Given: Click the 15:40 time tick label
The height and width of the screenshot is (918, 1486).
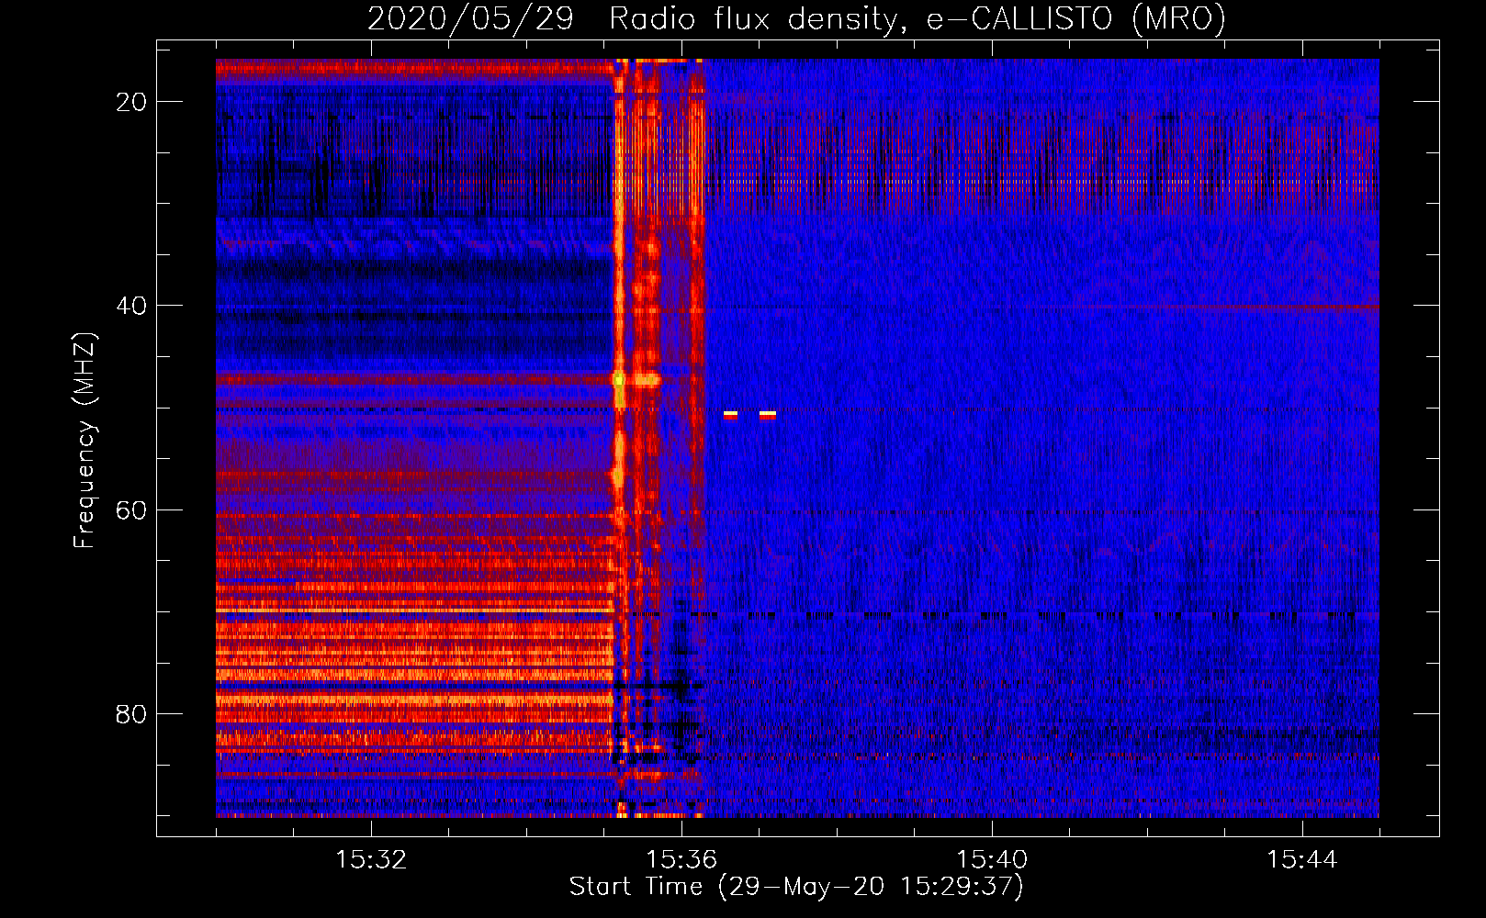Looking at the screenshot, I should [x=992, y=860].
